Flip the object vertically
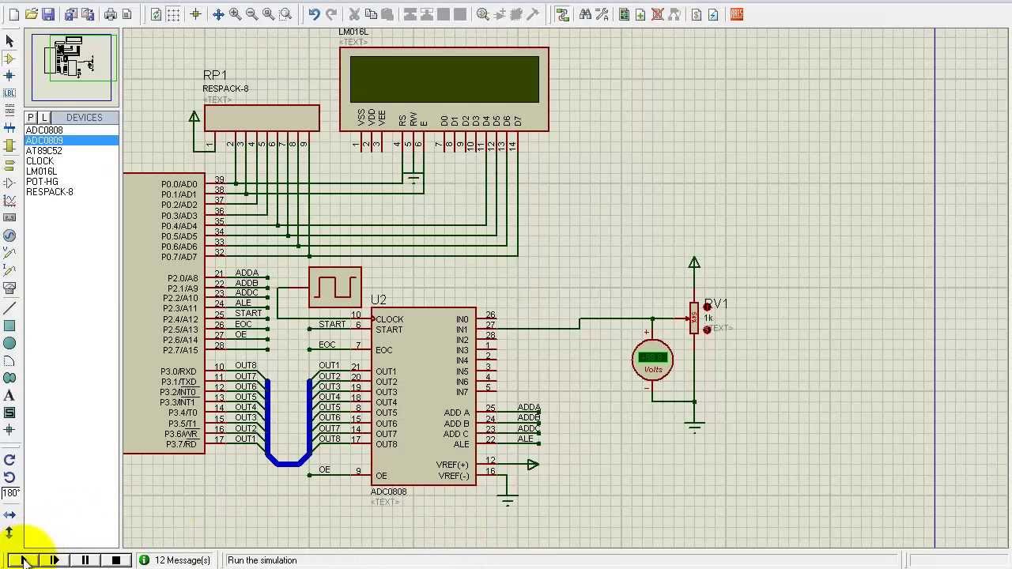Screen dimensions: 1012x569 (9, 532)
